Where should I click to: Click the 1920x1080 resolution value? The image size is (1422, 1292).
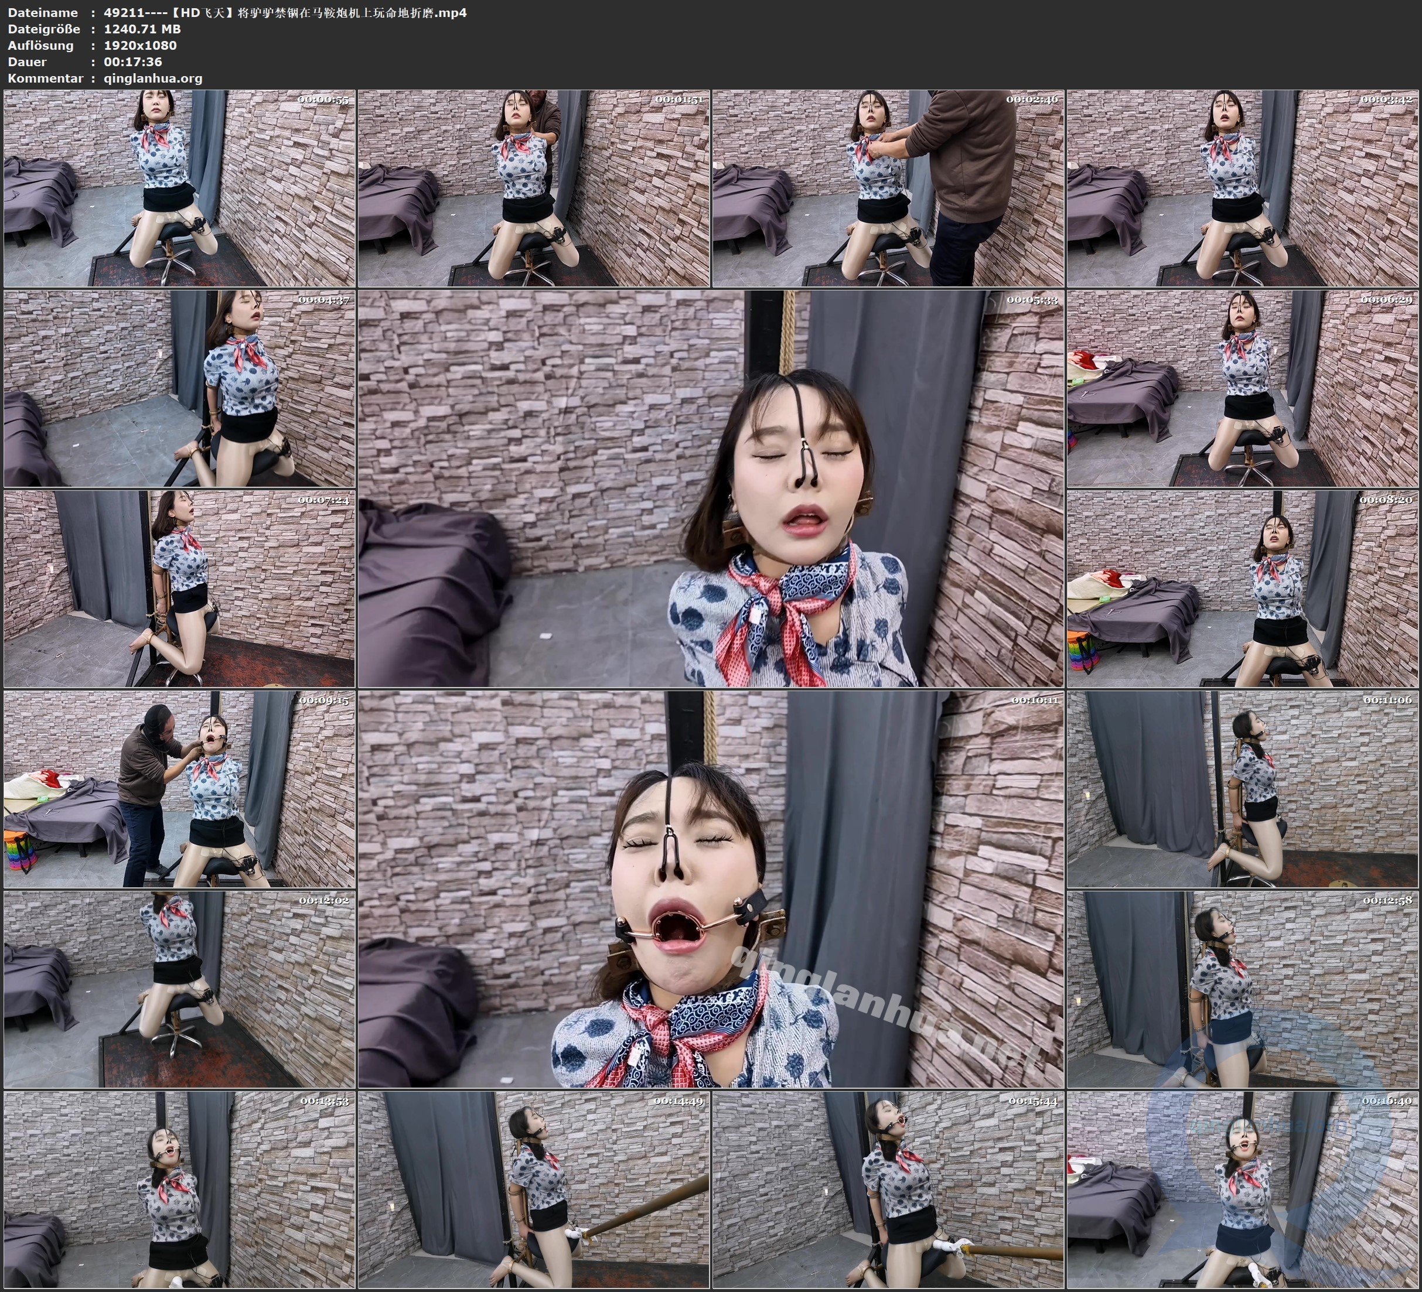pos(139,45)
